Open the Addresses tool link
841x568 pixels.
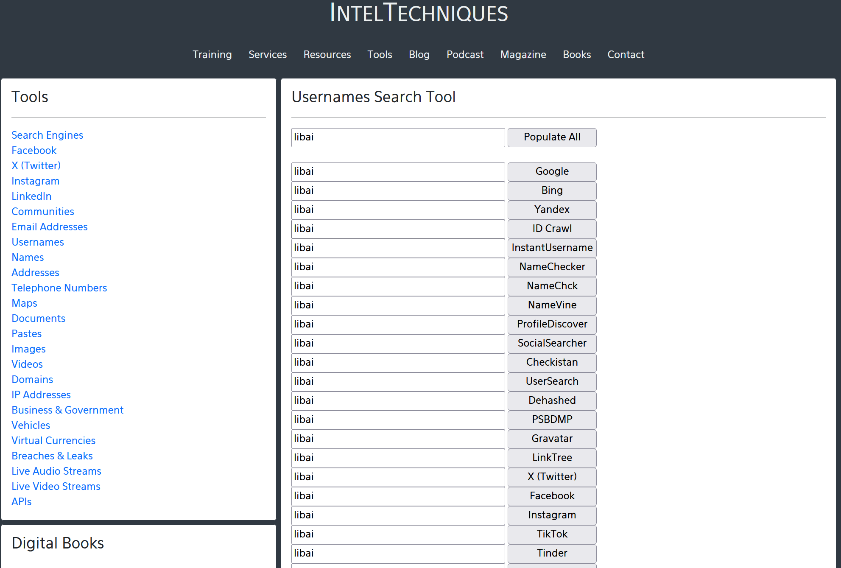[x=35, y=272]
